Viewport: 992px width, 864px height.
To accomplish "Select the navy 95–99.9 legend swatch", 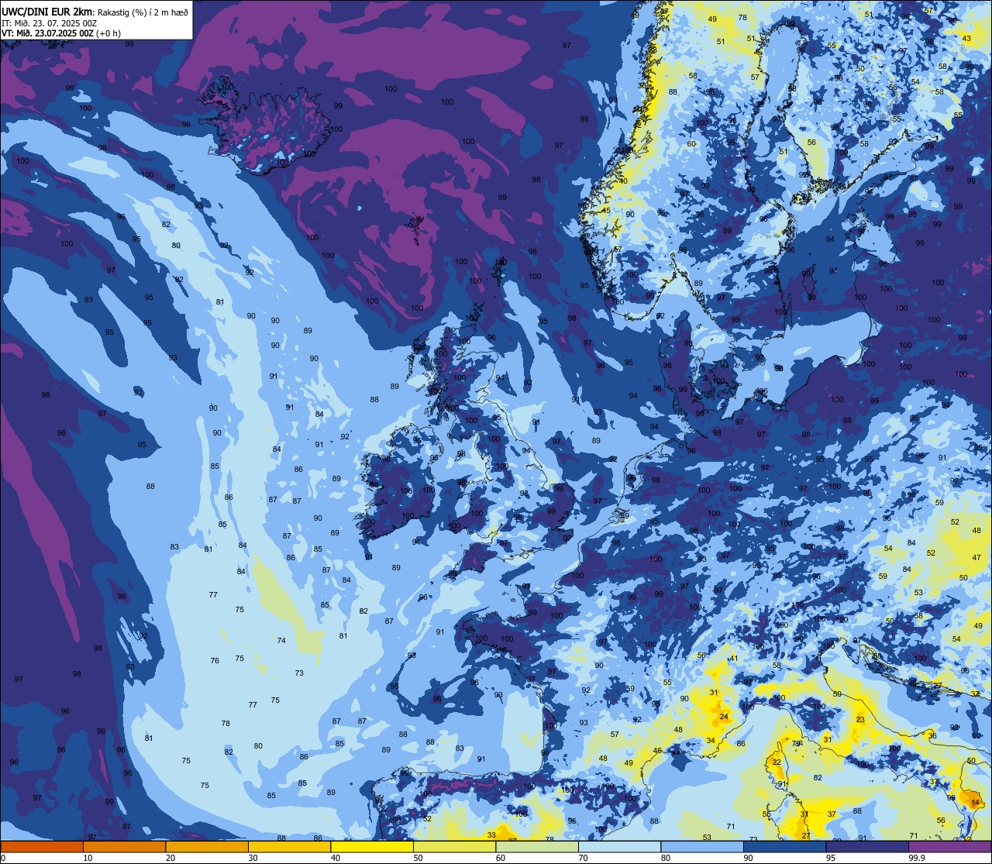I will pos(867,846).
